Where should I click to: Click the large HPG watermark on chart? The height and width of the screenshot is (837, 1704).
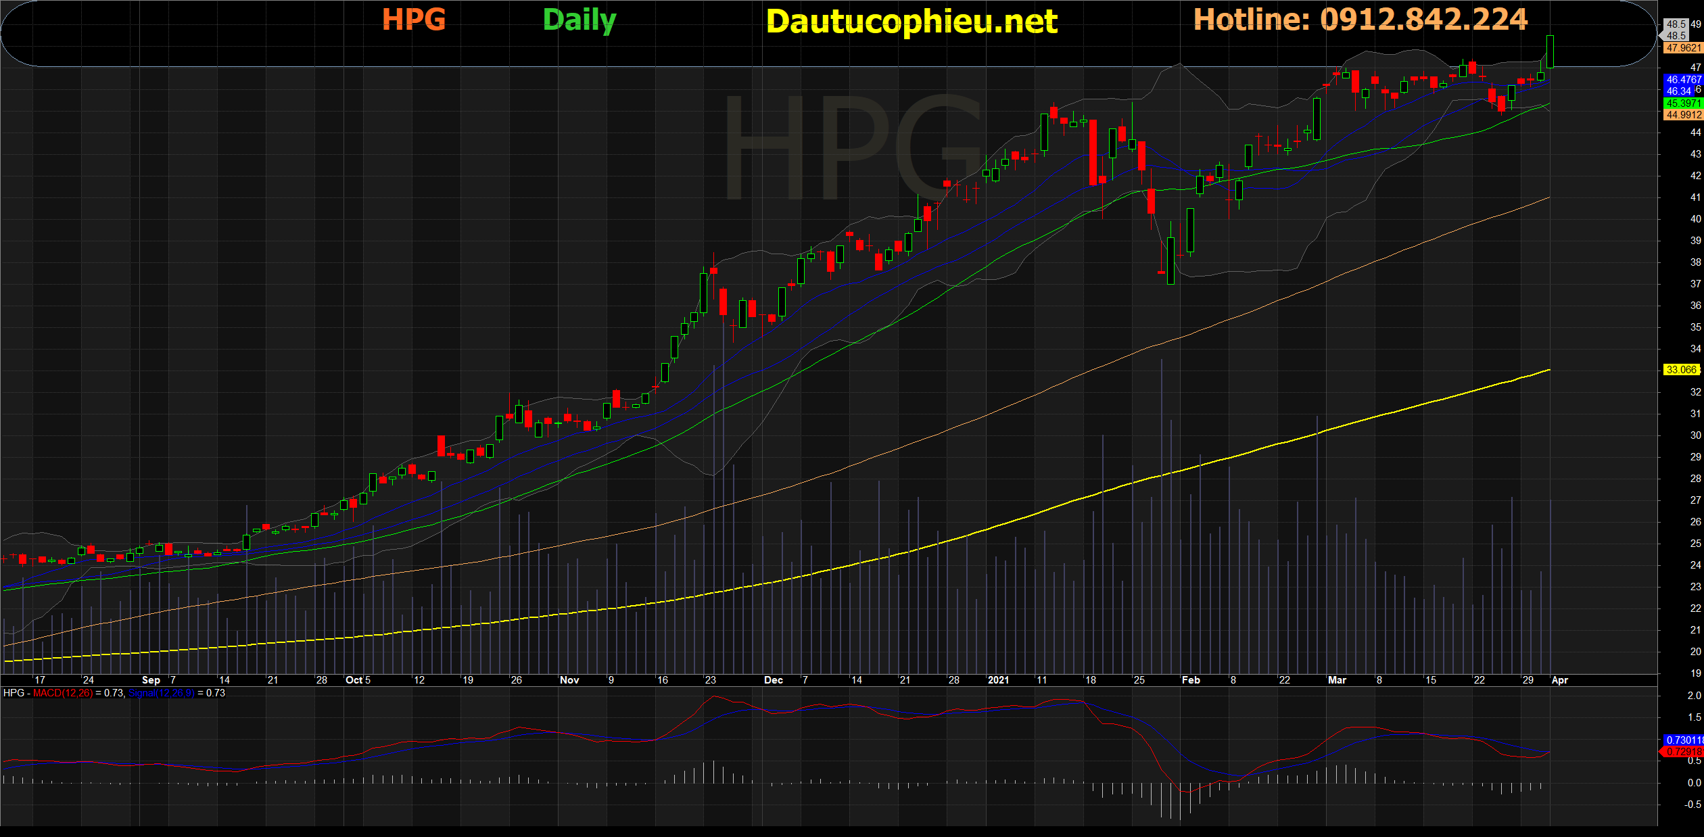[x=852, y=147]
